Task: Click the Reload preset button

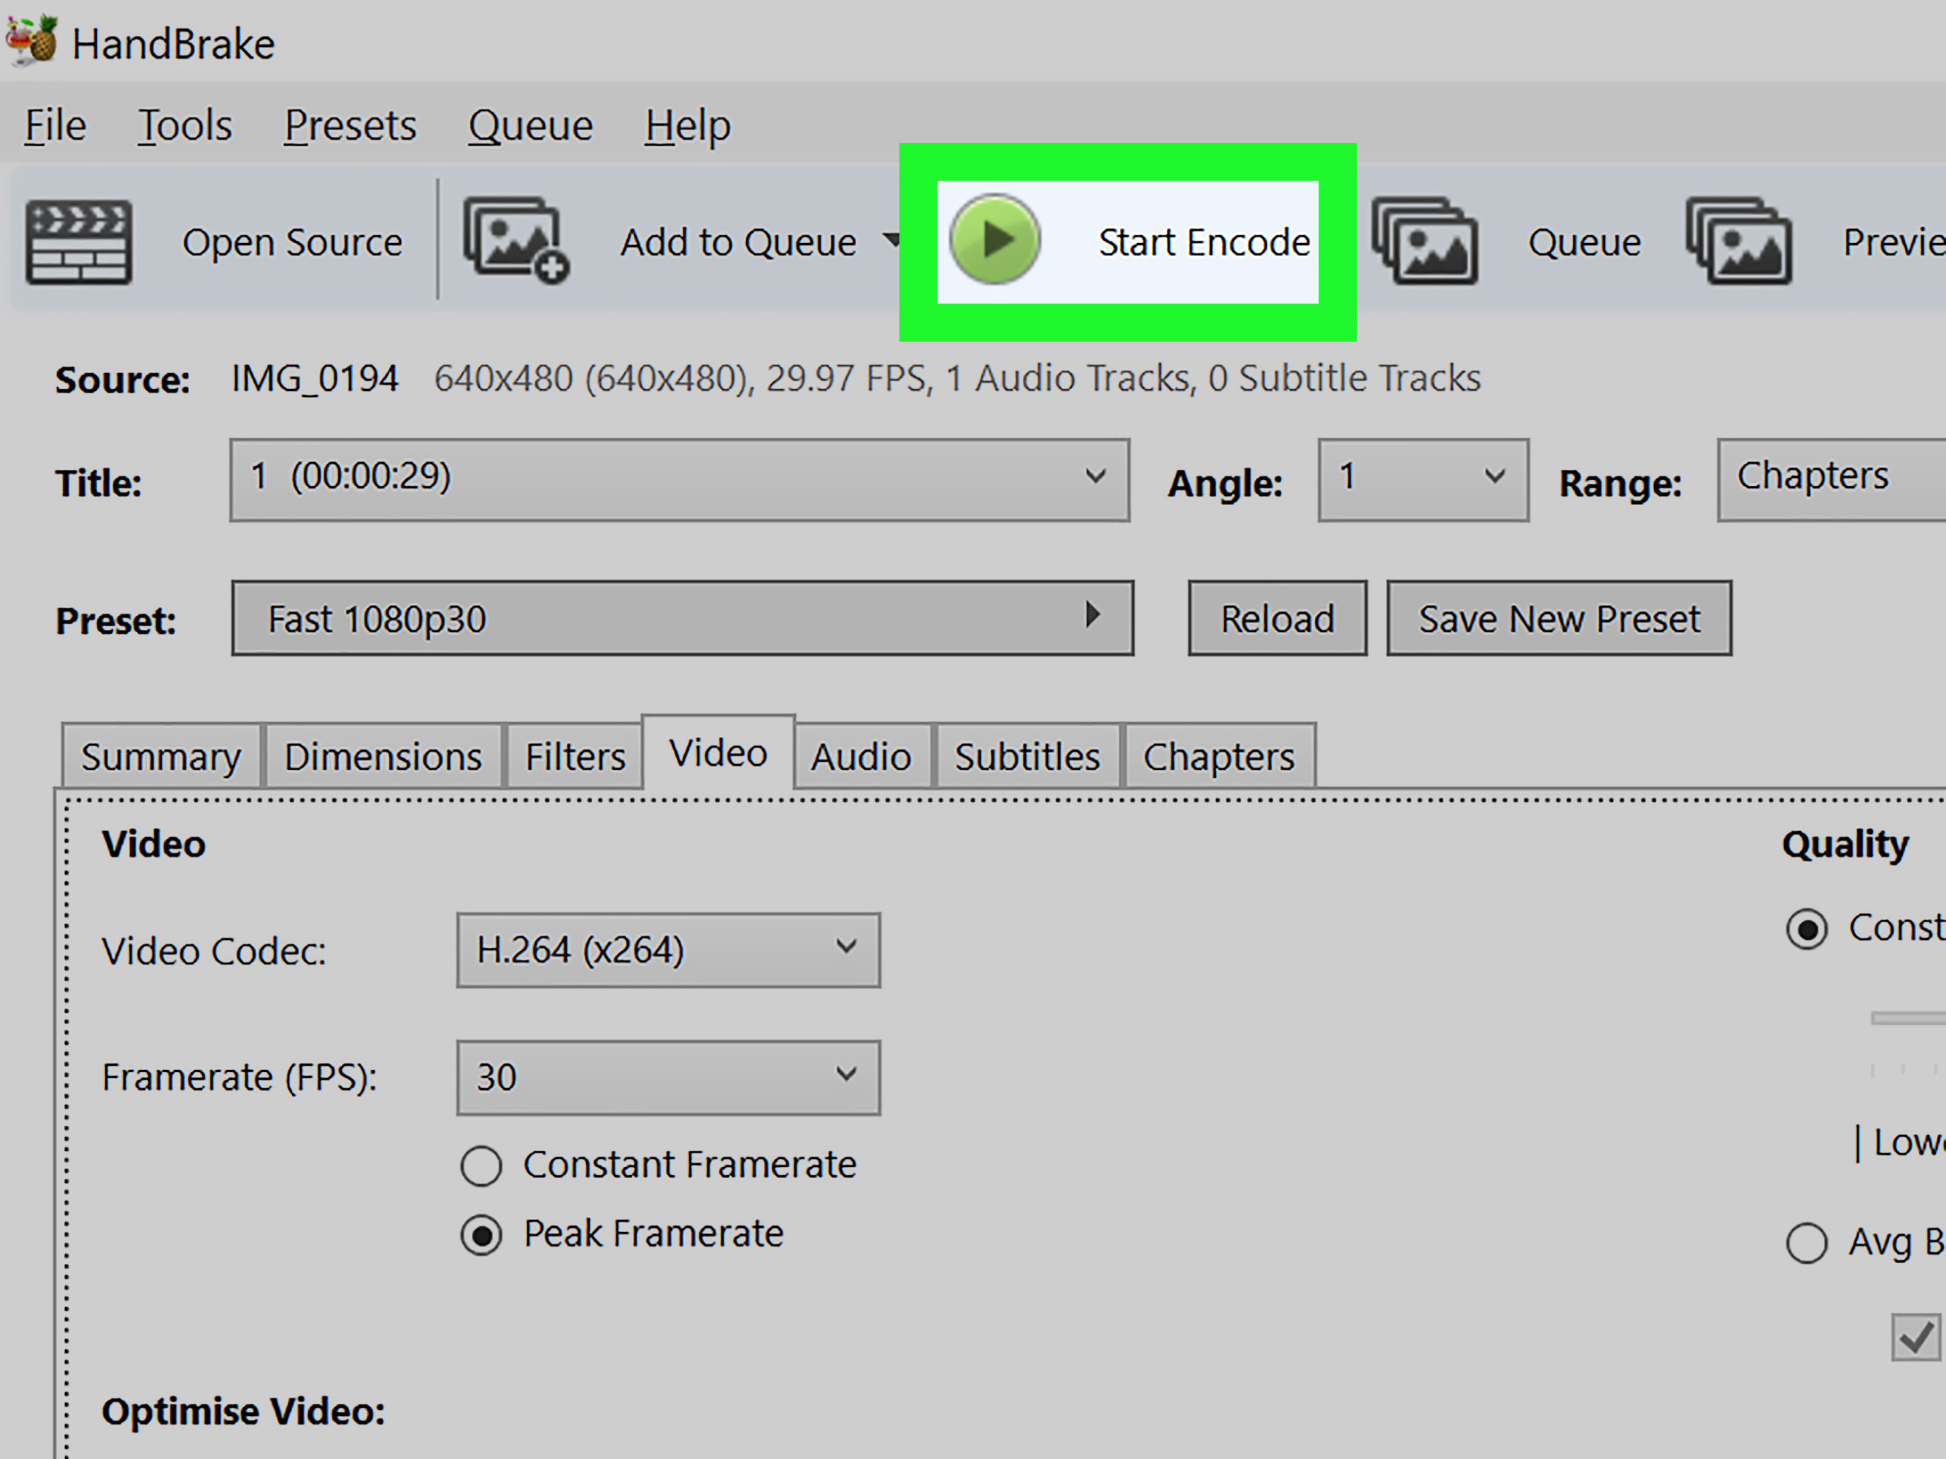Action: 1278,618
